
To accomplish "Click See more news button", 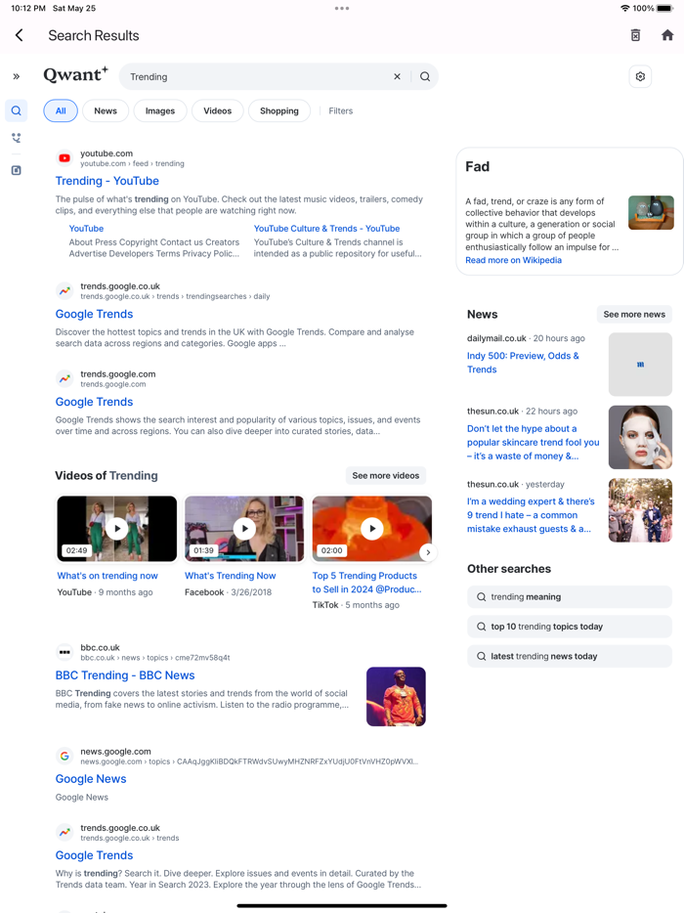I will click(634, 315).
